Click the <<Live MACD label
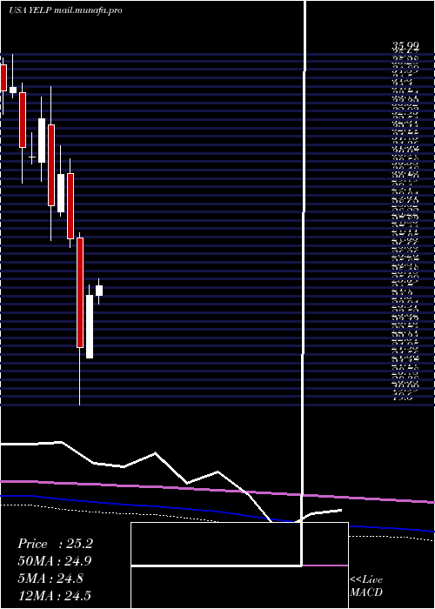435x609 pixels. click(366, 586)
